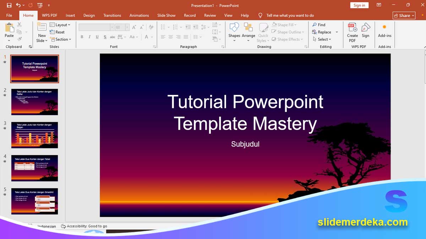Screen dimensions: 426x239
Task: Click the Sign pen icon
Action: [x=366, y=28]
